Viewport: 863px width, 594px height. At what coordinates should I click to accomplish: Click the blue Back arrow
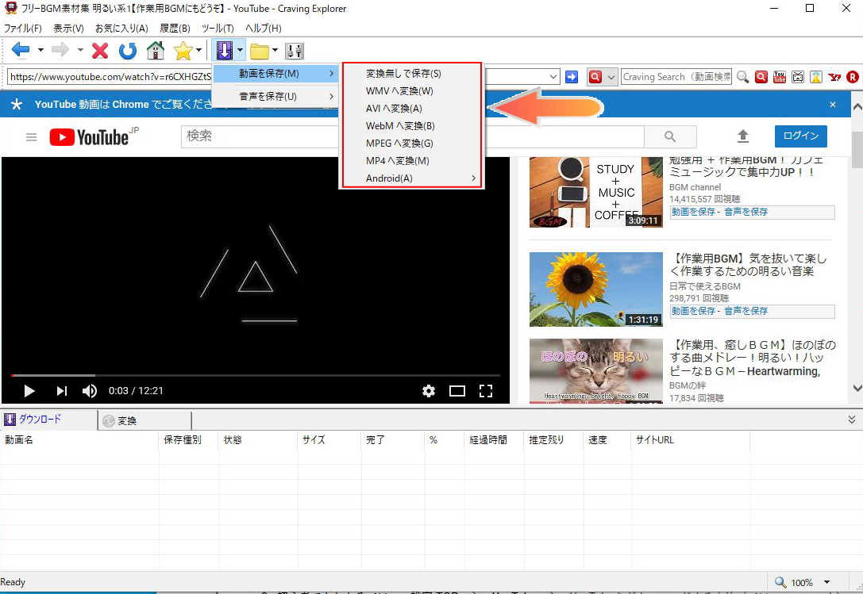(x=21, y=51)
